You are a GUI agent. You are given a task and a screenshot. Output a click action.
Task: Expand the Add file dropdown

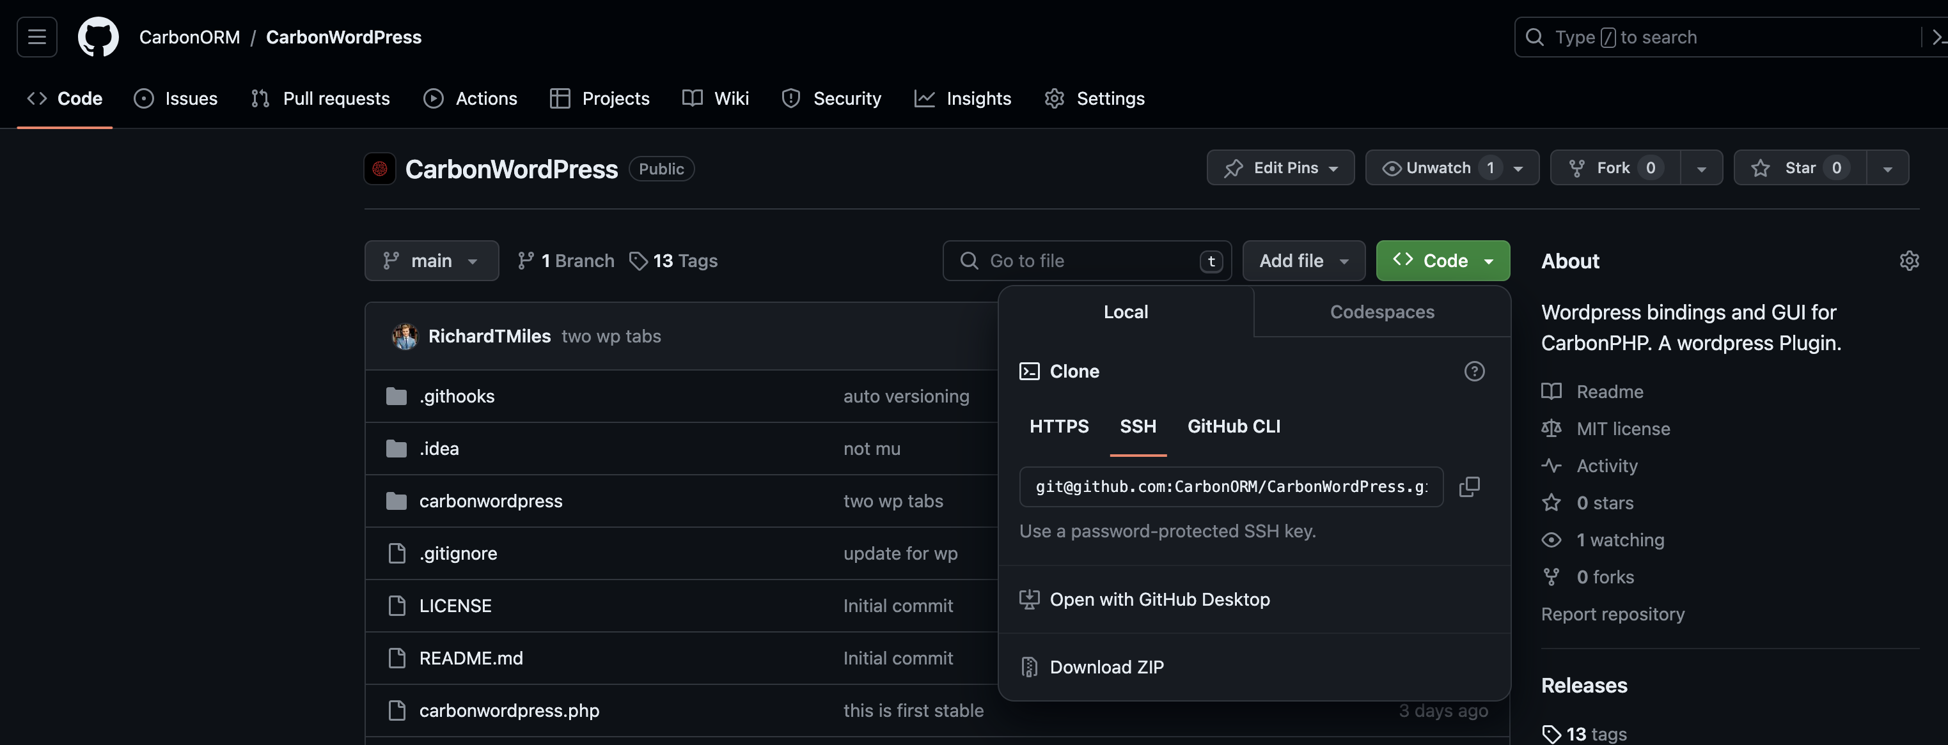pos(1303,260)
